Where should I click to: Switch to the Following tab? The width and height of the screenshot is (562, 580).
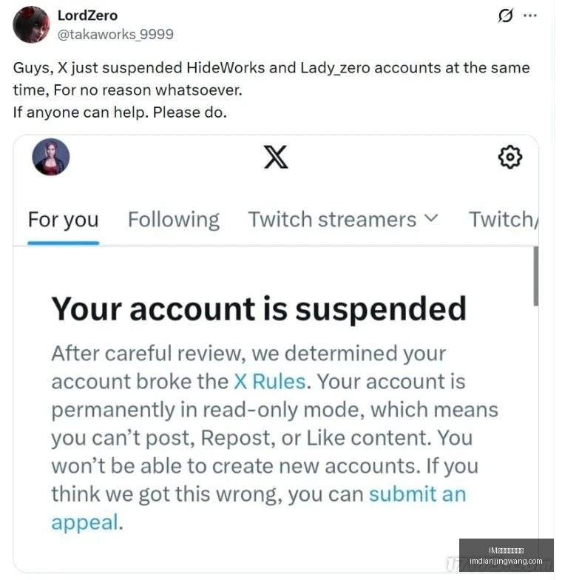point(173,220)
